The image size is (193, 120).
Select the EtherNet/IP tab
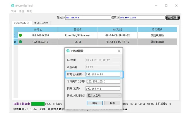tap(22, 23)
